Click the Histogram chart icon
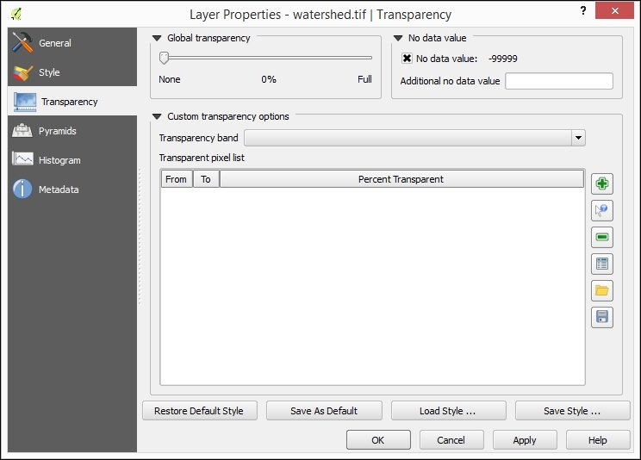The width and height of the screenshot is (641, 460). click(22, 159)
